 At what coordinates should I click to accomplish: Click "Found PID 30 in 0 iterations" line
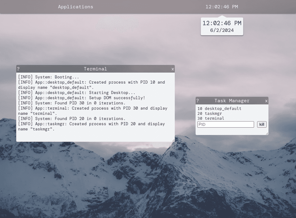coord(72,103)
